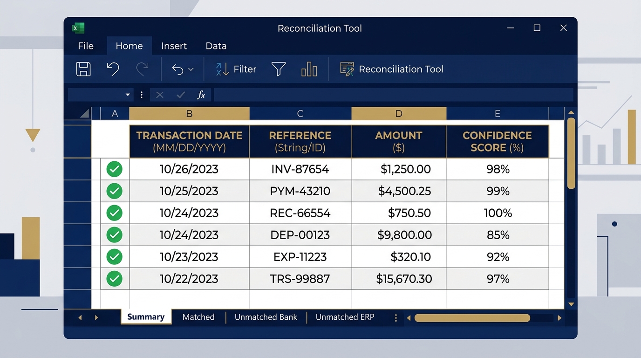Click inside the formula bar input

[394, 95]
